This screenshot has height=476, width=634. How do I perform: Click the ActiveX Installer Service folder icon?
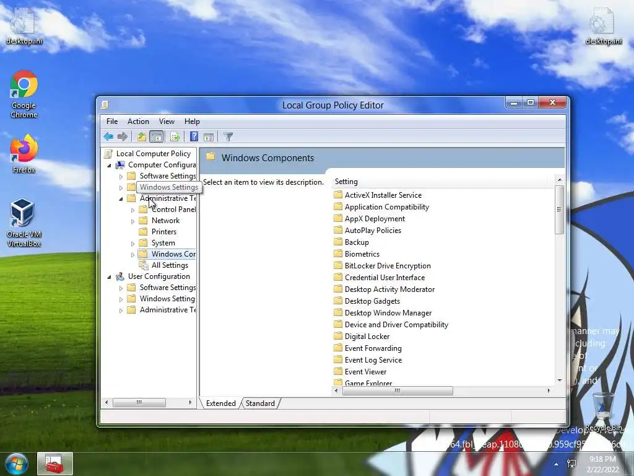338,195
